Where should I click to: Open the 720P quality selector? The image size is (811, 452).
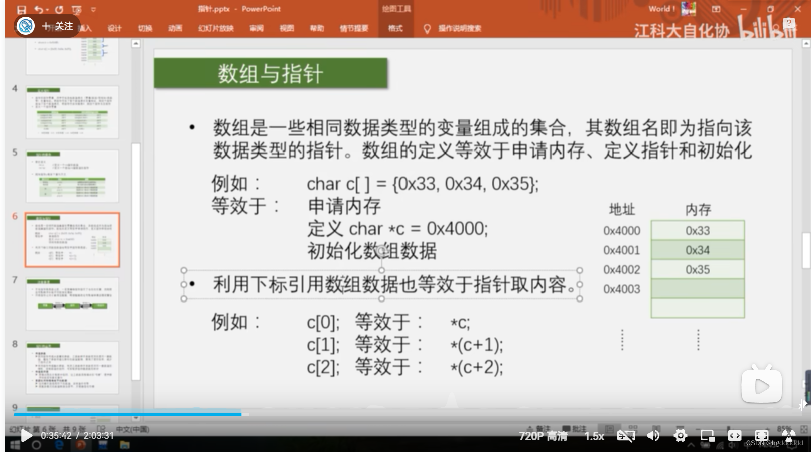point(543,436)
